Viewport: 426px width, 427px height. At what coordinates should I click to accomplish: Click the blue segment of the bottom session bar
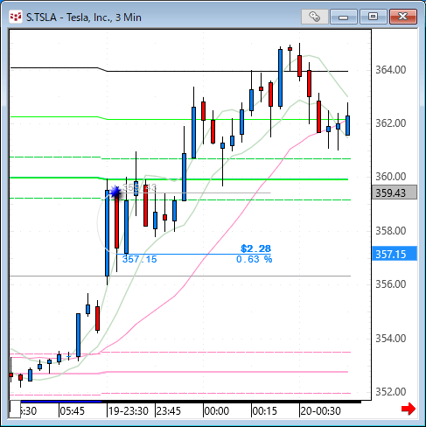pyautogui.click(x=61, y=402)
